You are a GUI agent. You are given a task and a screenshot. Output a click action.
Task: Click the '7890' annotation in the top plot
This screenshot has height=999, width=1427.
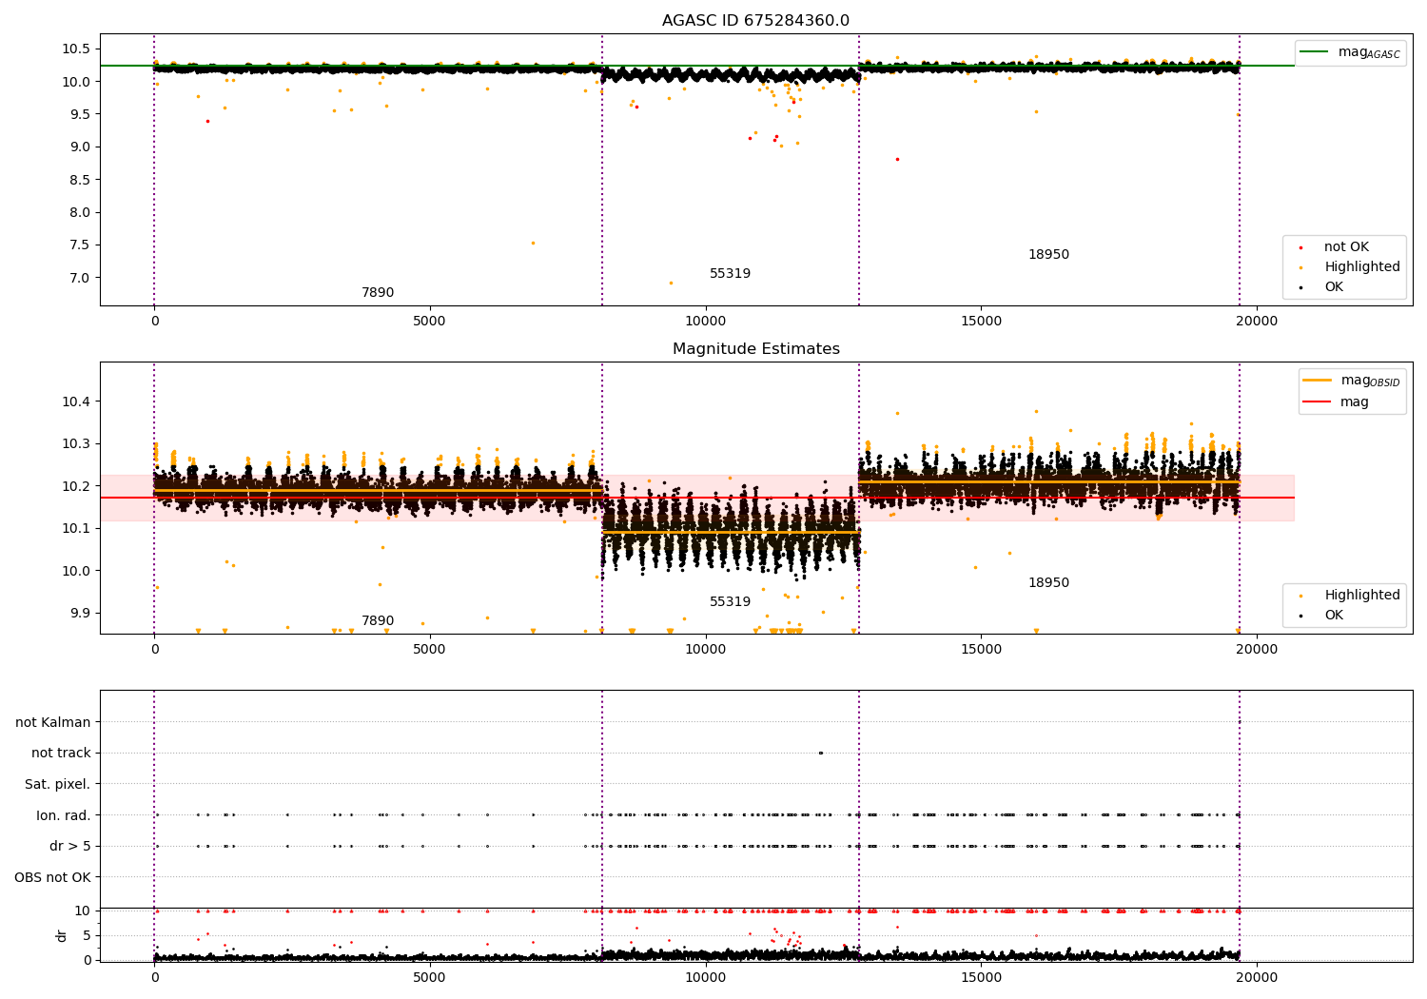click(x=378, y=293)
